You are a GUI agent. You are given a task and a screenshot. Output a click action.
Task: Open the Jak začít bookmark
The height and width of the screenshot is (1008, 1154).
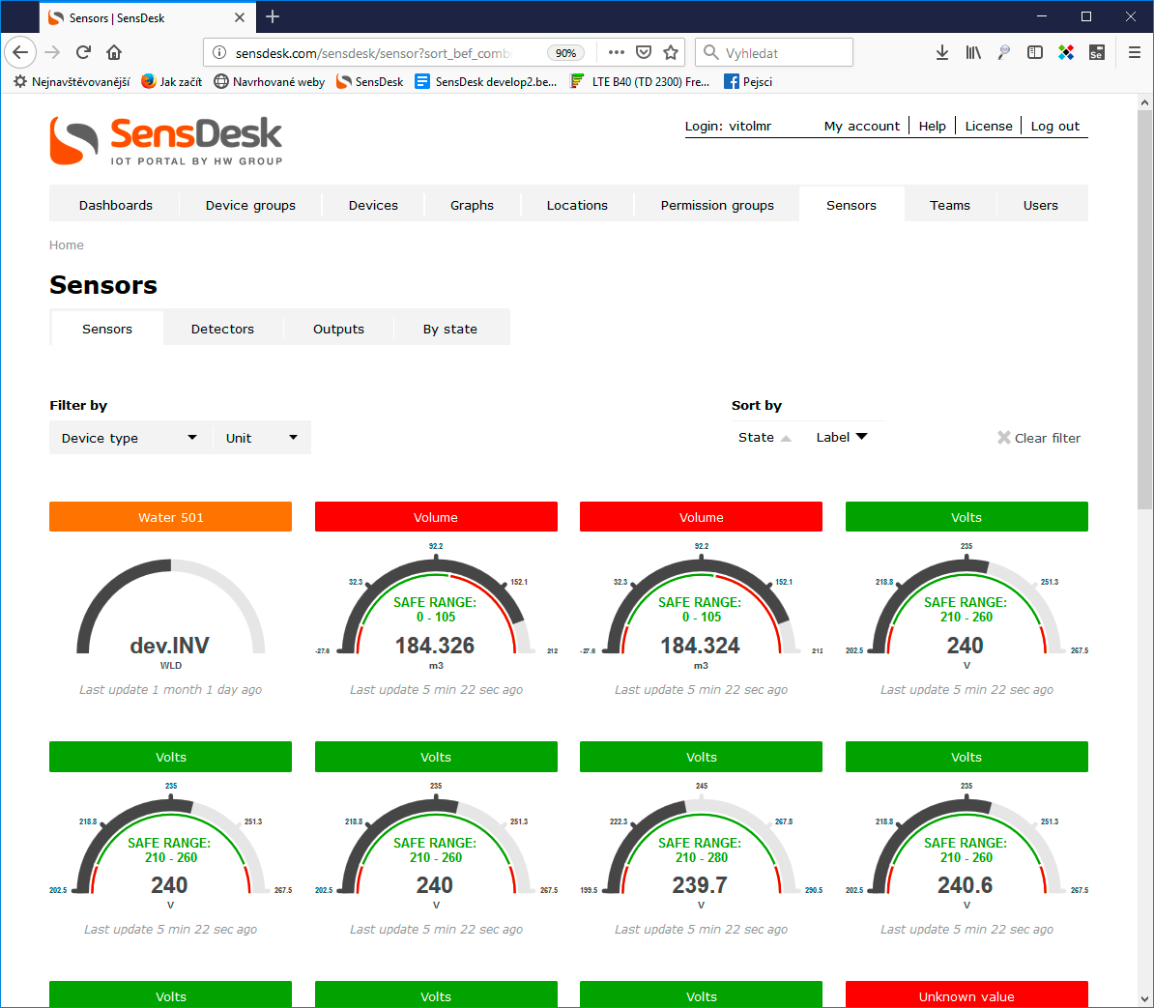coord(171,82)
